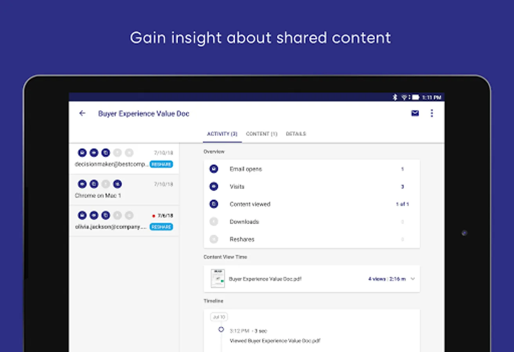Viewport: 514px width, 352px height.
Task: Switch to the Content (1) tab
Action: 262,134
